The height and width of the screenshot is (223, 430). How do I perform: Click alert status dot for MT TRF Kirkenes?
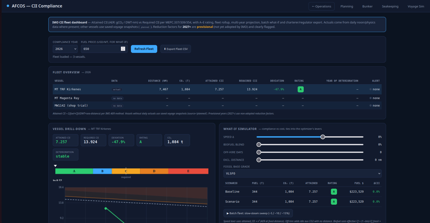(x=371, y=89)
